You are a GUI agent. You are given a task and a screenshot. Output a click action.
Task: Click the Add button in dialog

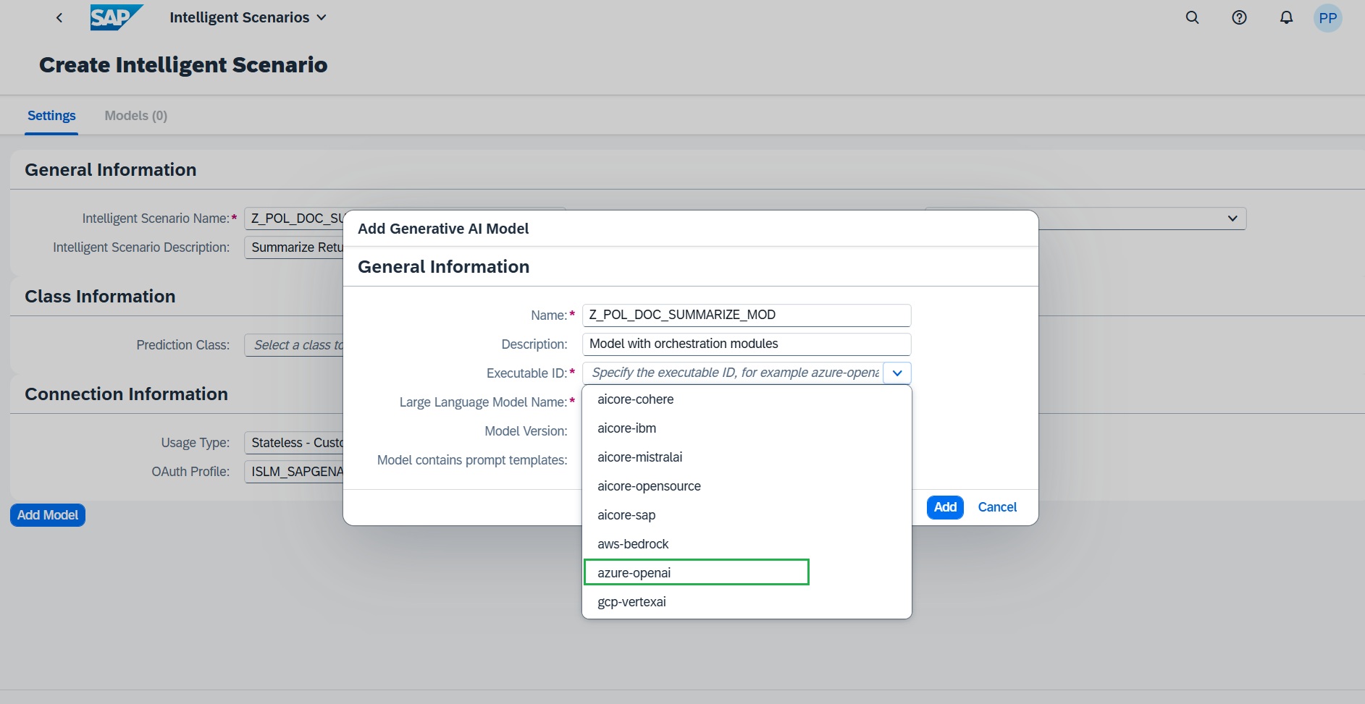[945, 507]
